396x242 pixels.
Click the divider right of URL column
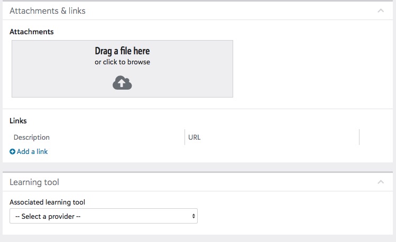coord(359,137)
